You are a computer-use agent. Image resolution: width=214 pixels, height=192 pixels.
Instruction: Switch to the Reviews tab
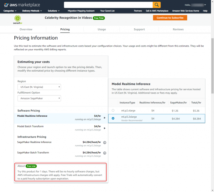pos(178,29)
